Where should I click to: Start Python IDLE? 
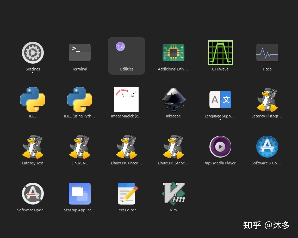click(x=33, y=99)
